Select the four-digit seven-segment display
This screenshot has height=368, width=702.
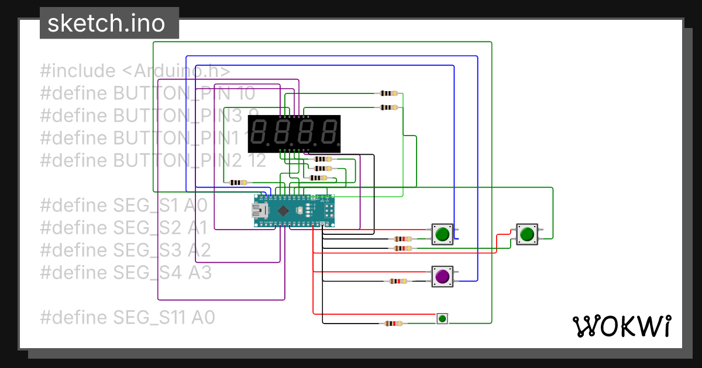(294, 134)
